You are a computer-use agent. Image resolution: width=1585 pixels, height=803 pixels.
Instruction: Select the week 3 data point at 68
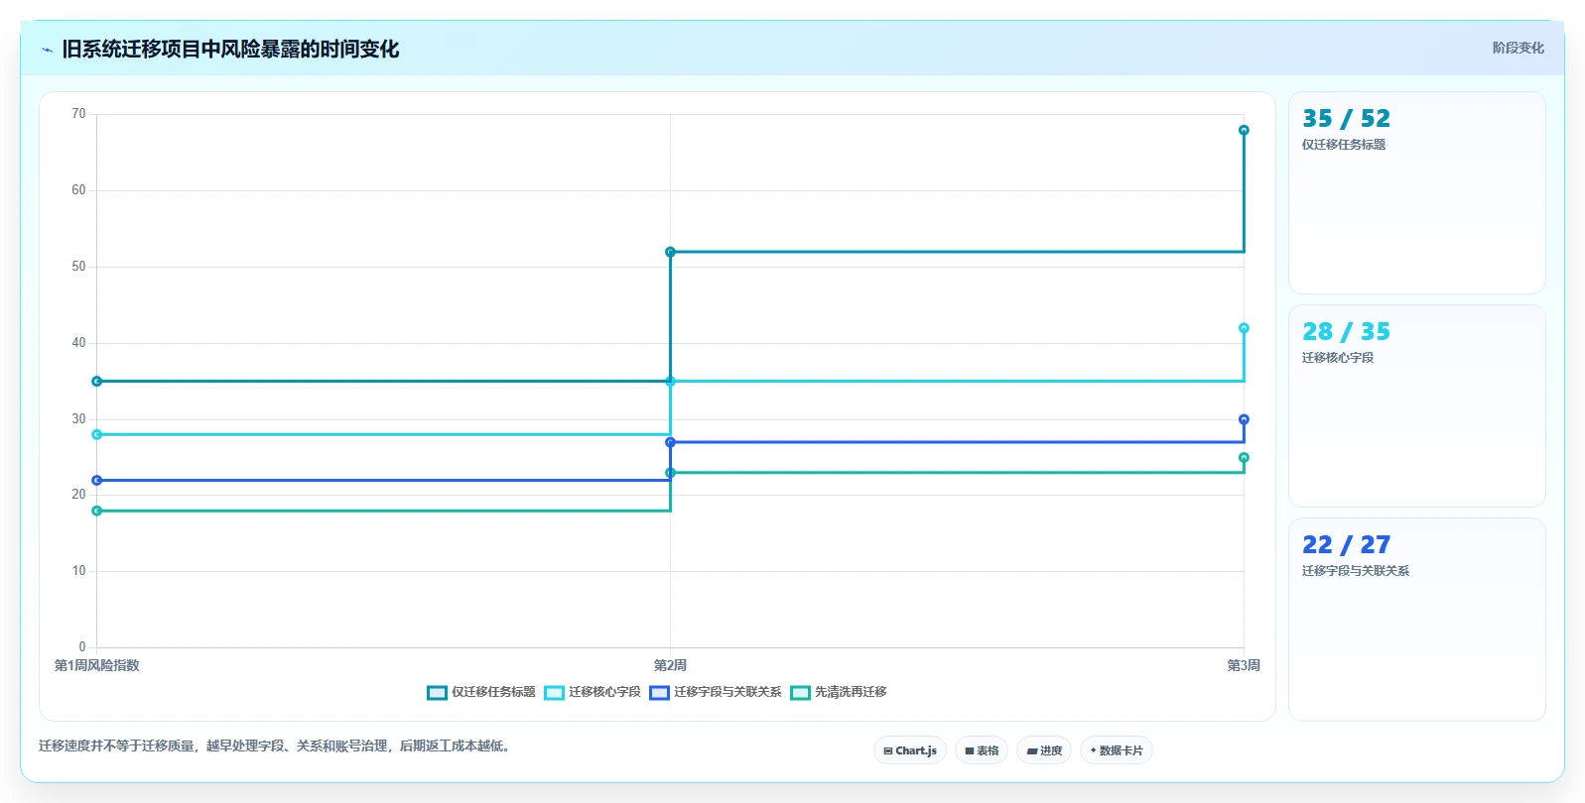(x=1244, y=130)
